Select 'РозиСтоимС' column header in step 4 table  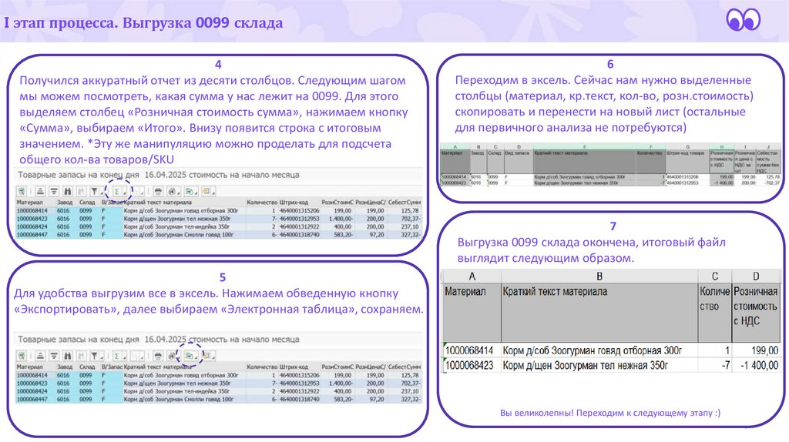click(x=337, y=203)
